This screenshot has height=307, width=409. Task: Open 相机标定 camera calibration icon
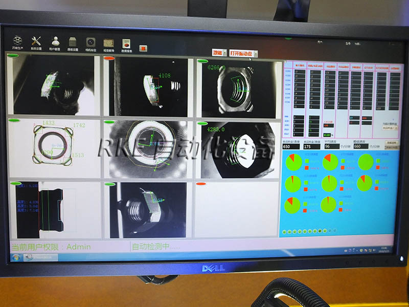point(91,42)
